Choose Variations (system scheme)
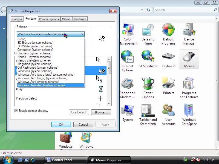This screenshot has height=164, width=219. coord(51,71)
